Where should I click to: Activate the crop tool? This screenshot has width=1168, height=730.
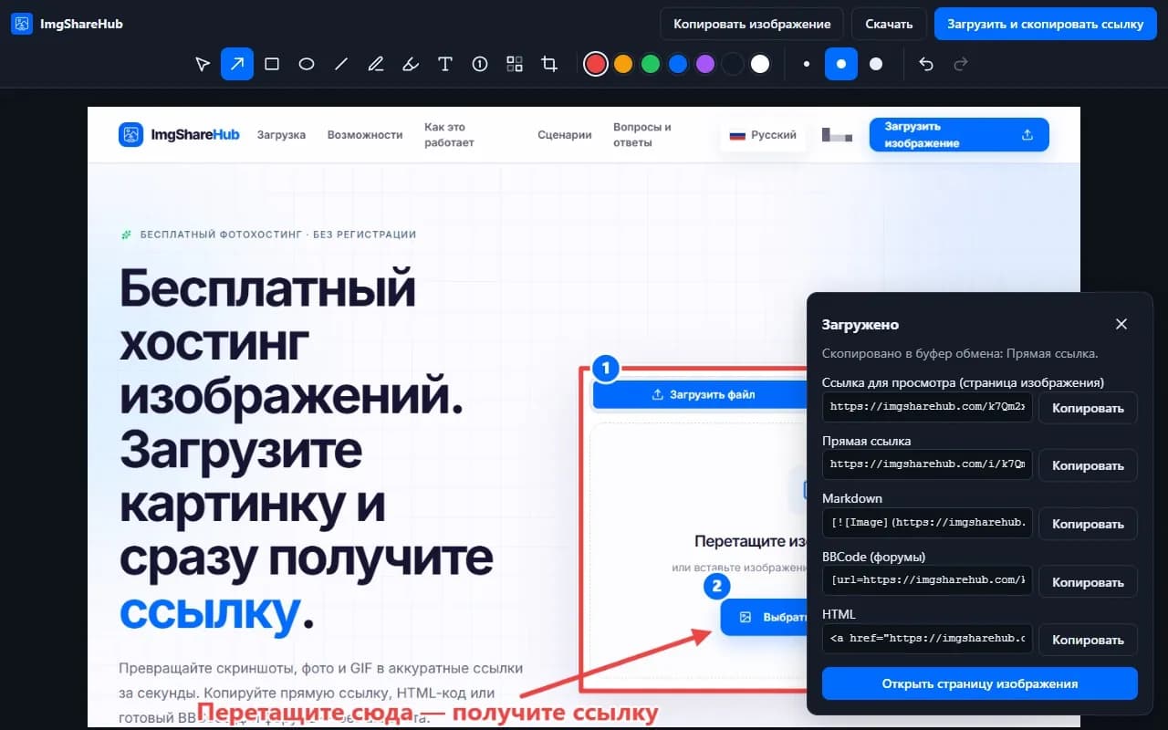tap(549, 64)
